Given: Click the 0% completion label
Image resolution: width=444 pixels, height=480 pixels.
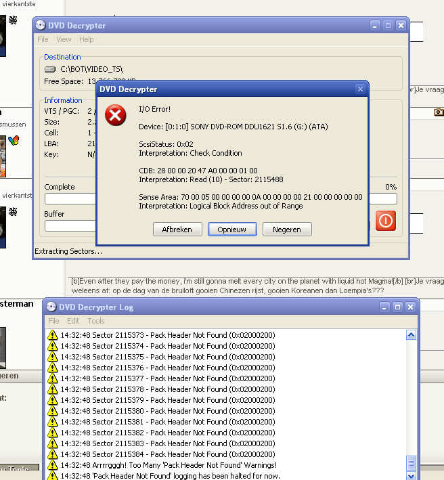Looking at the screenshot, I should pos(391,187).
